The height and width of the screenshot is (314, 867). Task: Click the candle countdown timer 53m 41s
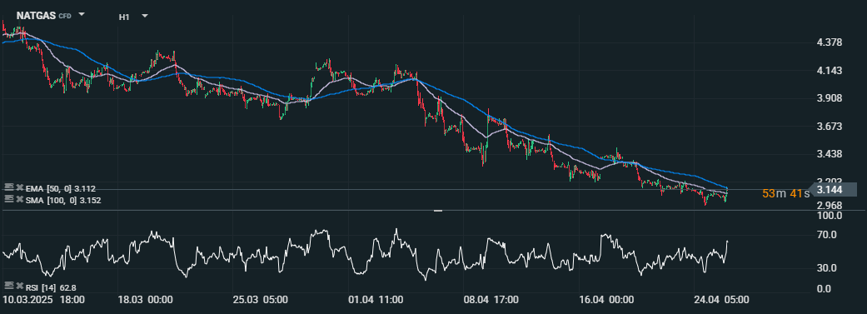pos(785,193)
